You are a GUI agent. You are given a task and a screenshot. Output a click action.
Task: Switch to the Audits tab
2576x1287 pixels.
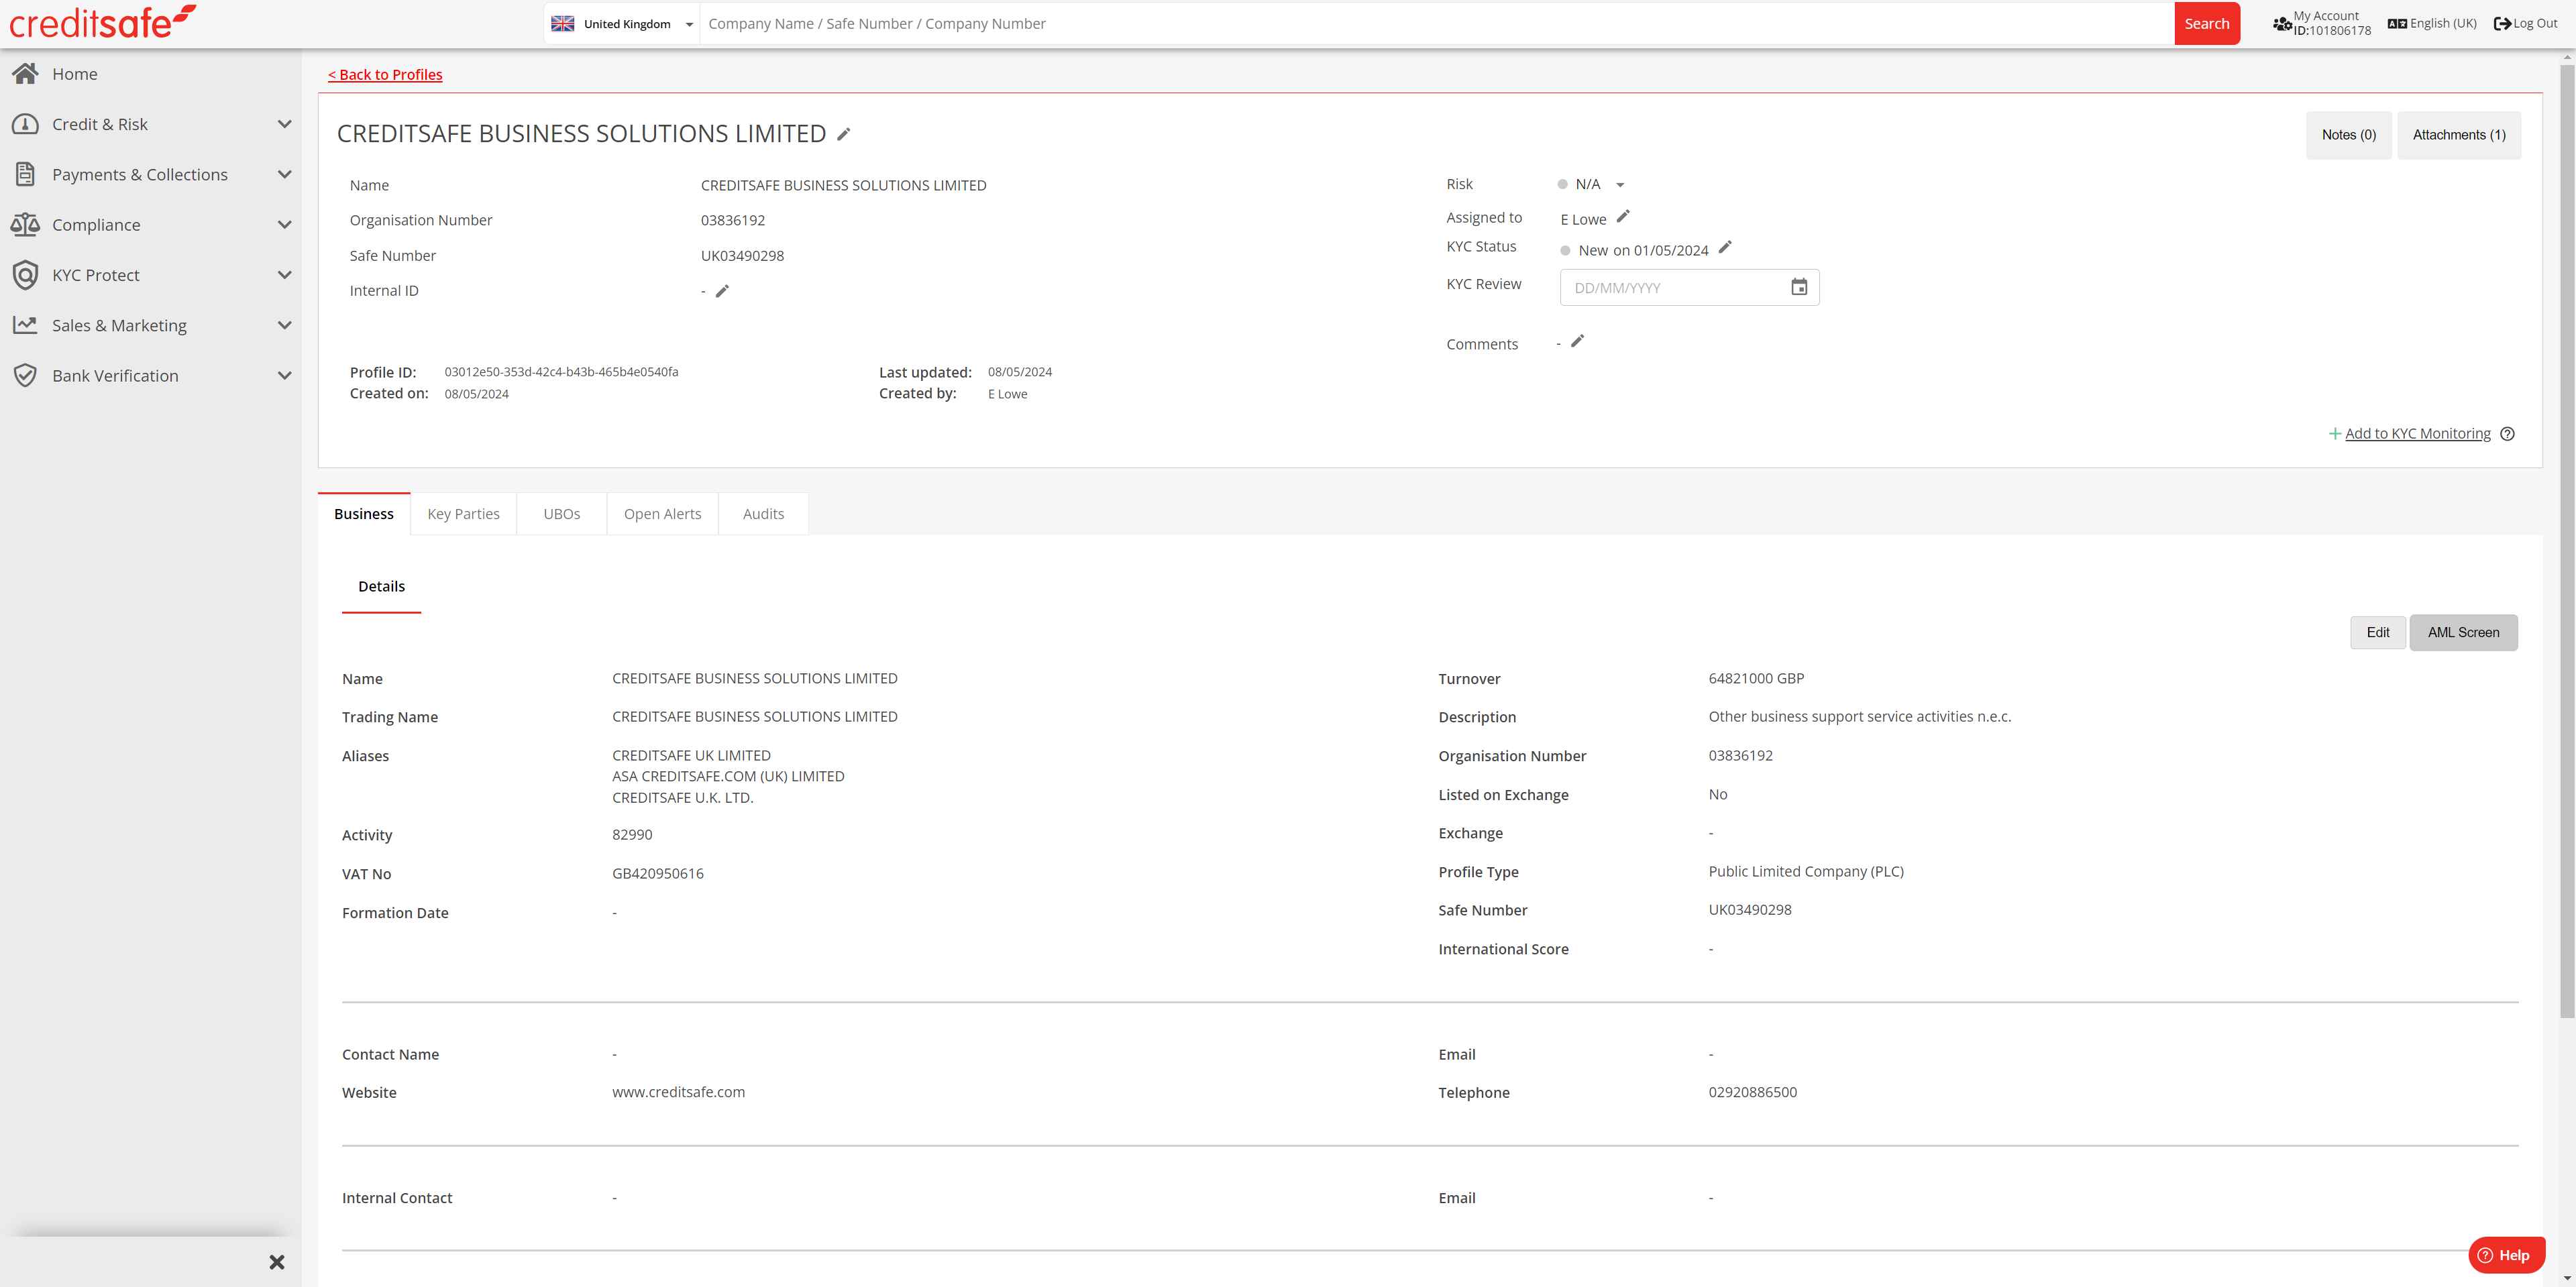pos(763,514)
